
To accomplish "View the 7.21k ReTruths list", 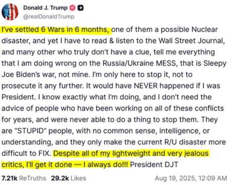I will click(24, 178).
